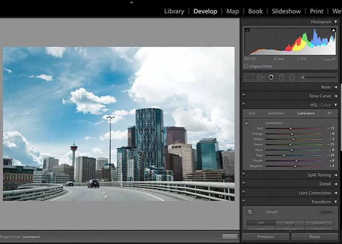The height and width of the screenshot is (244, 342).
Task: Activate the Red Eye Correction tool
Action: (271, 77)
